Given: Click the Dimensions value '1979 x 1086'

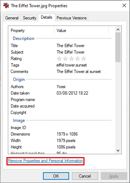Looking at the screenshot, I should pos(67,134).
